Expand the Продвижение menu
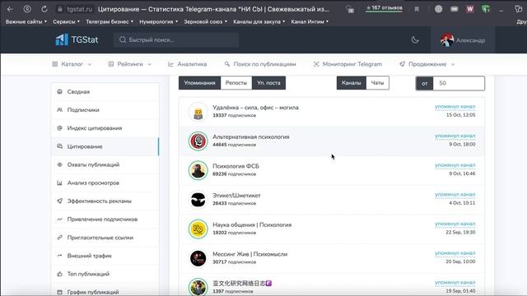The height and width of the screenshot is (296, 527). click(x=427, y=64)
